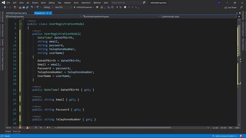The width and height of the screenshot is (246, 138).
Task: Click the New Project toolbar icon
Action: [15, 7]
